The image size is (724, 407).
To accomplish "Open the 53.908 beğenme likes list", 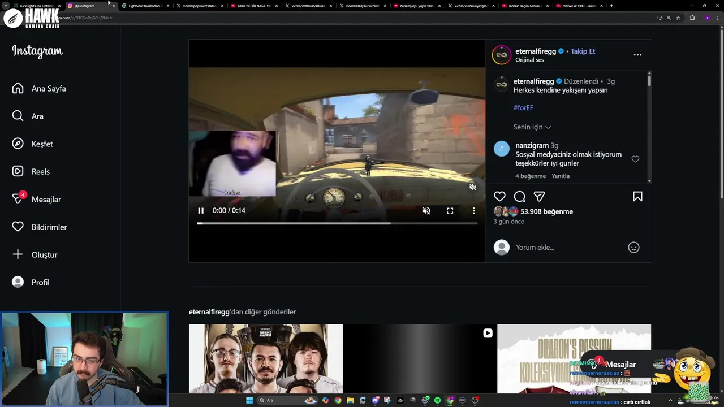I will [546, 211].
